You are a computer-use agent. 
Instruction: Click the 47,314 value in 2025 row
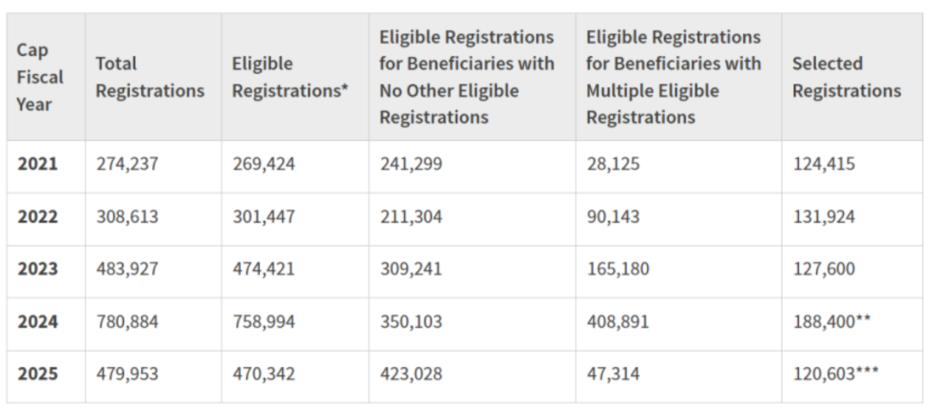click(612, 375)
